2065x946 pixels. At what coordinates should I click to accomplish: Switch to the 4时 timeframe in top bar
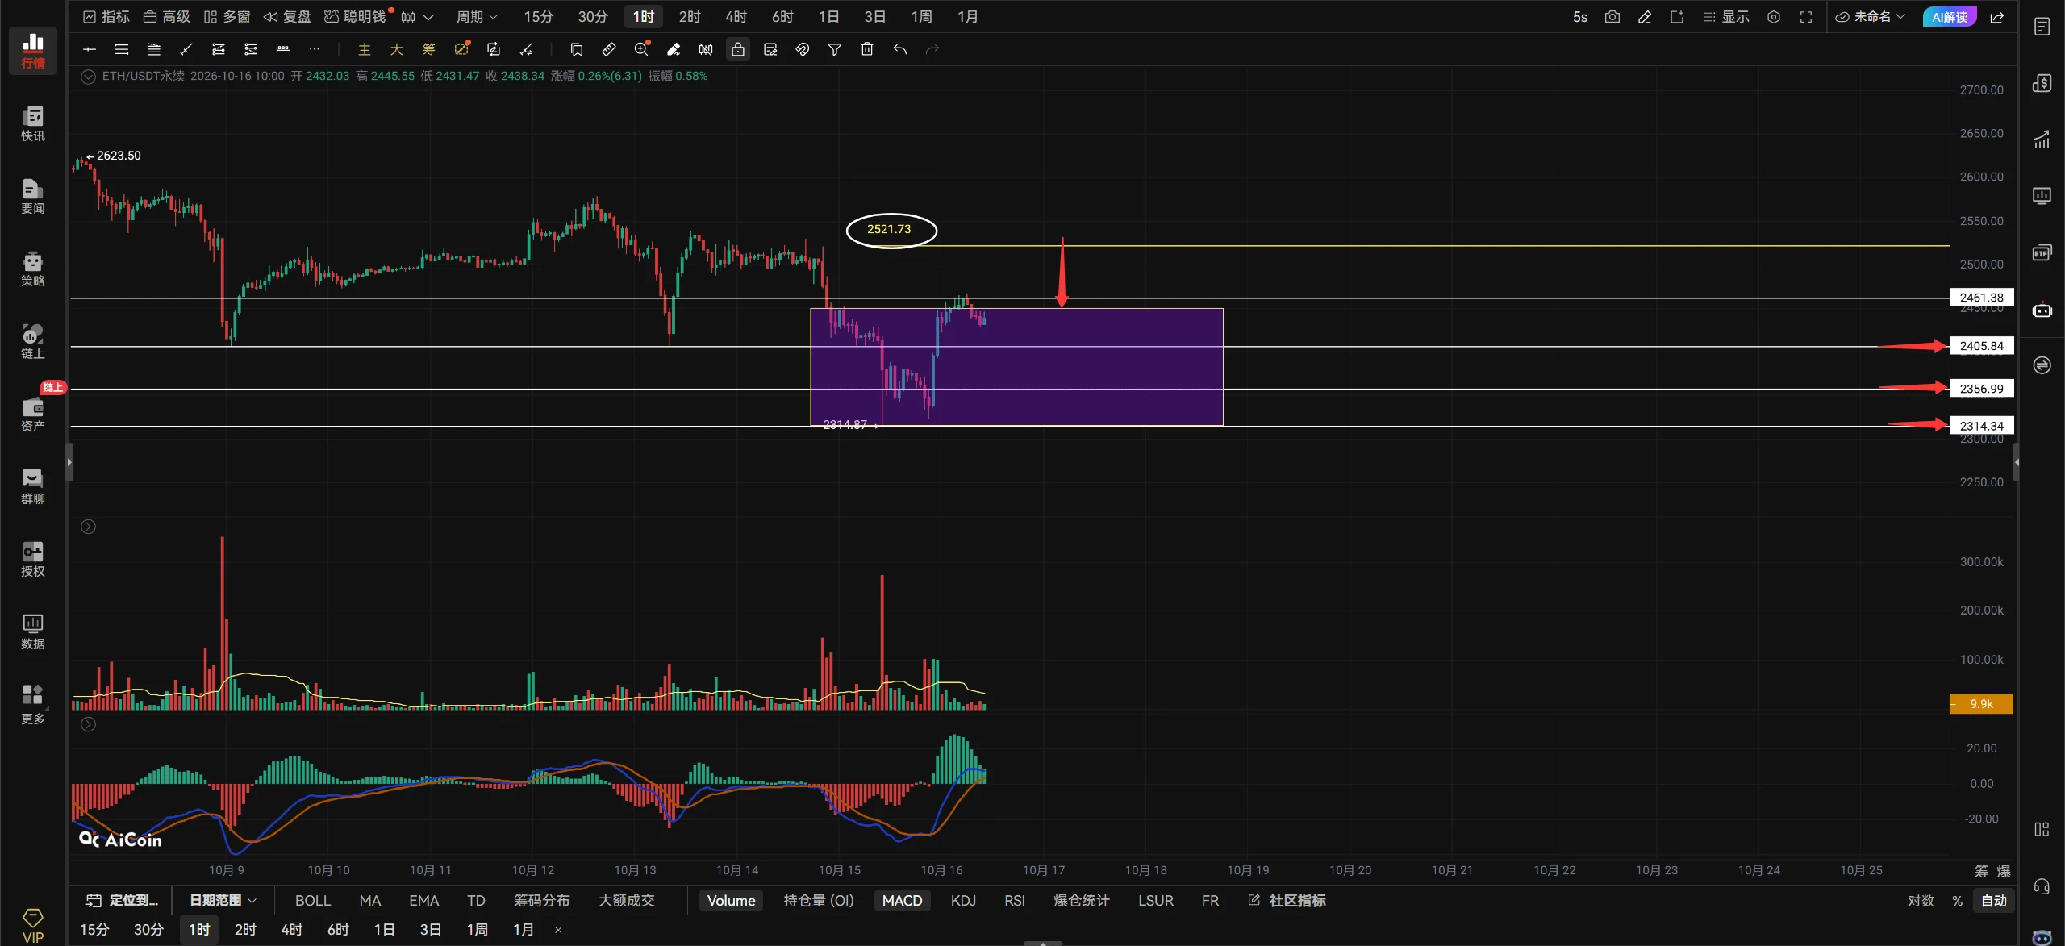pyautogui.click(x=736, y=17)
